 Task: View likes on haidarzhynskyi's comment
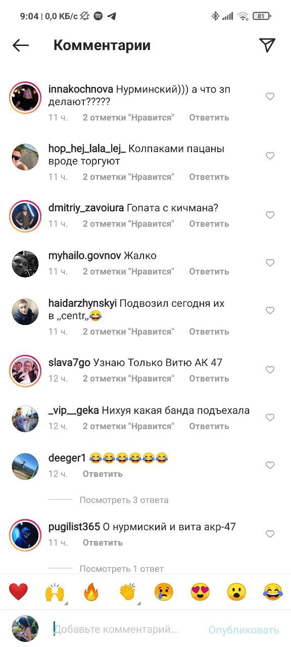coord(128,332)
